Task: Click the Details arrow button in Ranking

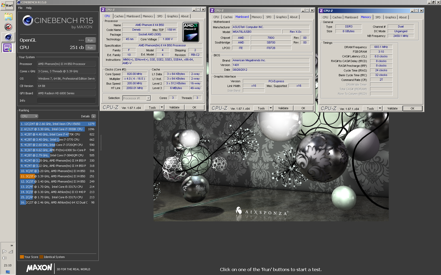Action: click(x=94, y=116)
